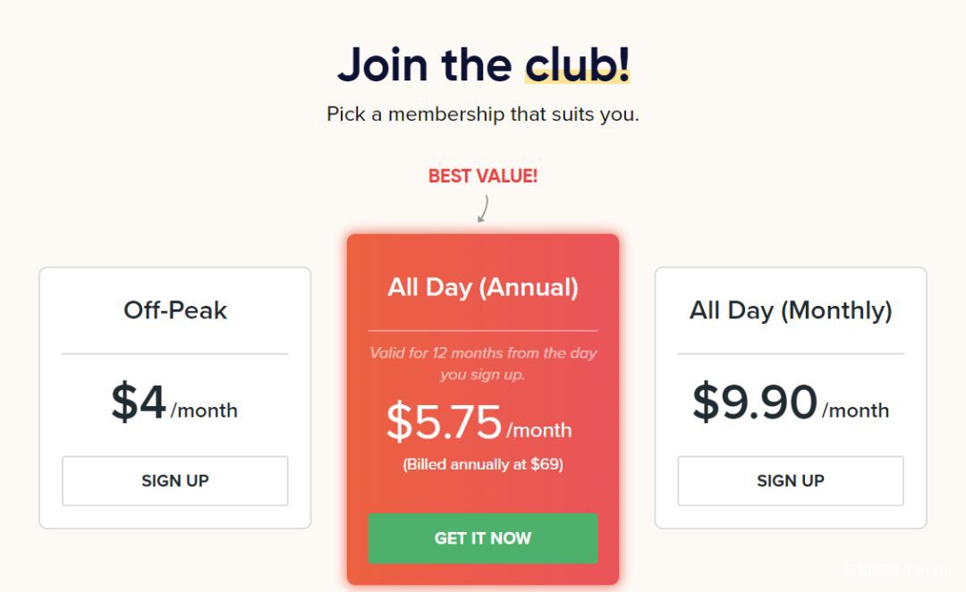Click the $5.75 /month price
The image size is (966, 592).
(x=479, y=423)
